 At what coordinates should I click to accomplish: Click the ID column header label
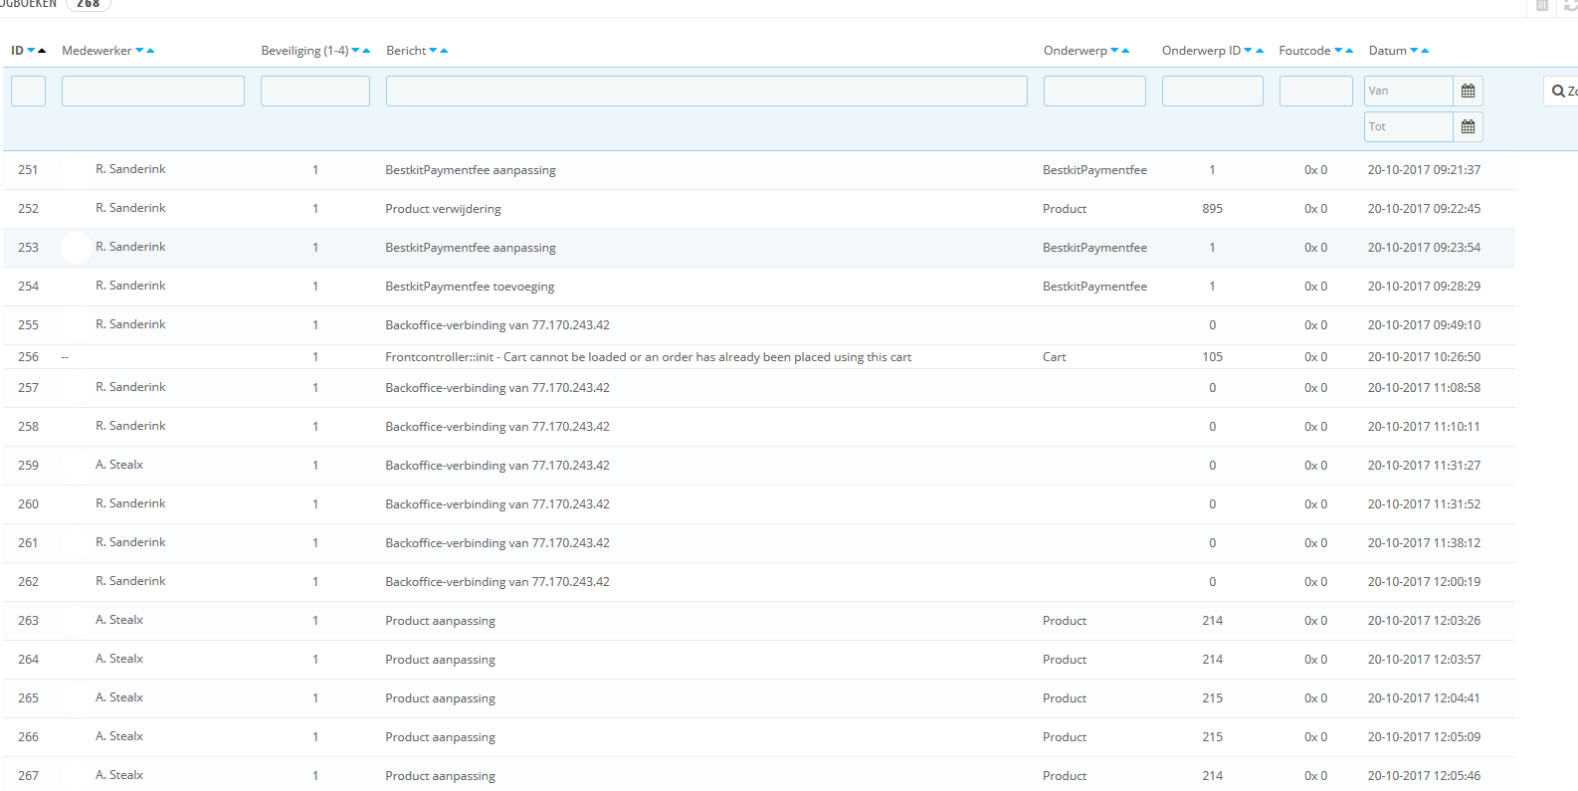(x=17, y=51)
